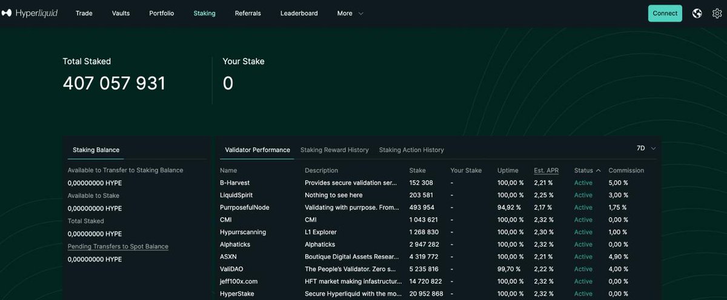The image size is (727, 300).
Task: Open Referrals page
Action: tap(248, 13)
